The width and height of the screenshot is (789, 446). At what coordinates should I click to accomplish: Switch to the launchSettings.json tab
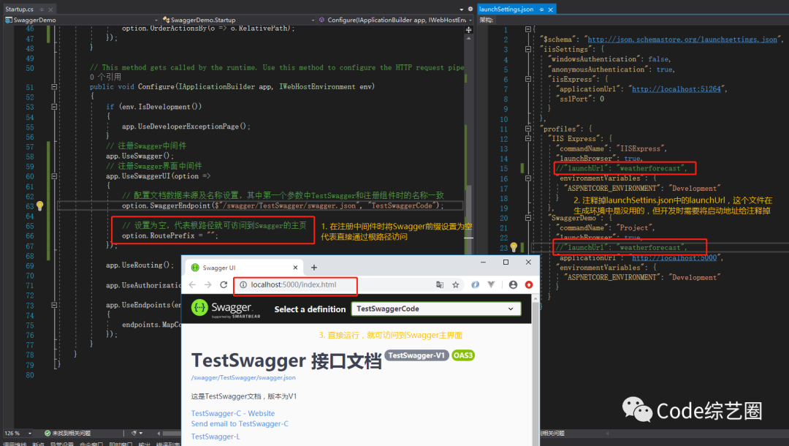pyautogui.click(x=506, y=9)
